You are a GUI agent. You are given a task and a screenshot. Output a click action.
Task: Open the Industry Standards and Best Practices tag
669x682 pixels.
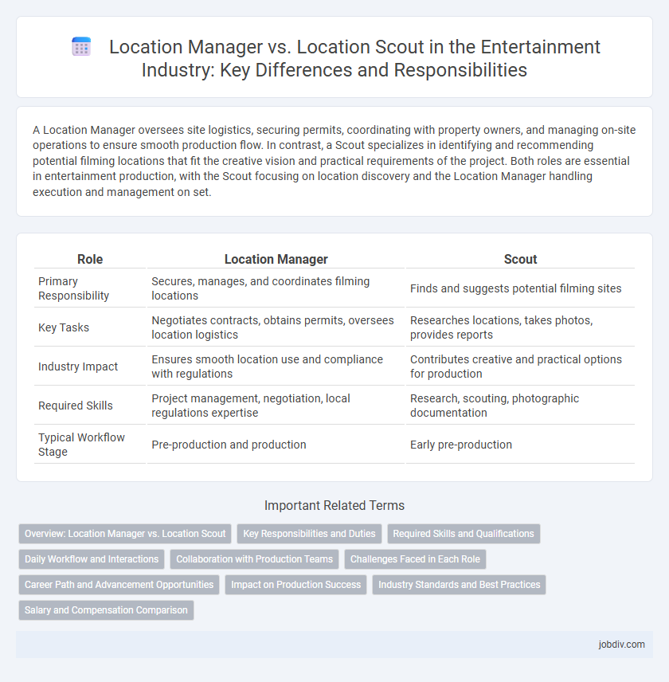459,585
